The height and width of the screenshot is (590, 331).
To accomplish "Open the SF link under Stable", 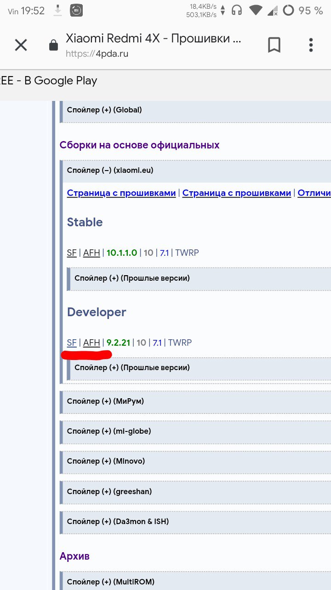I will click(72, 253).
